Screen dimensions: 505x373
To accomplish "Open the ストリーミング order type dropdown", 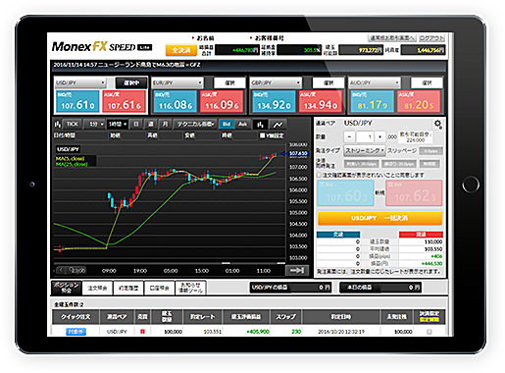I will click(365, 150).
